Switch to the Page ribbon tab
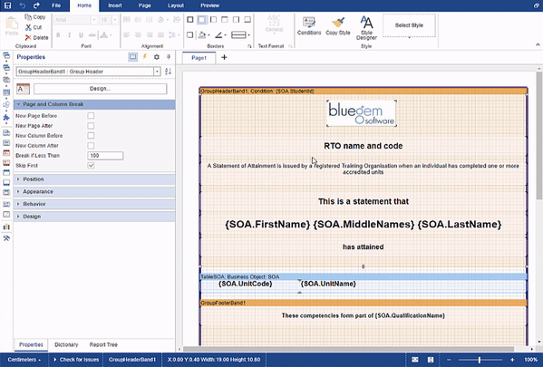The image size is (543, 367). point(144,5)
